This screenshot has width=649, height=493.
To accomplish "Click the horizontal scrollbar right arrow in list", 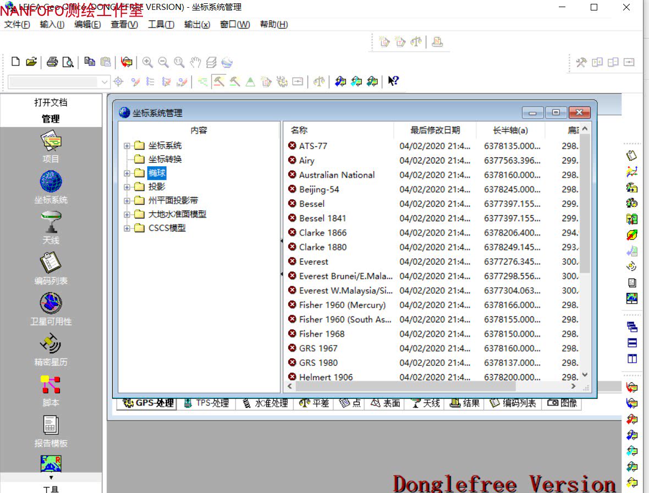I will click(x=573, y=386).
